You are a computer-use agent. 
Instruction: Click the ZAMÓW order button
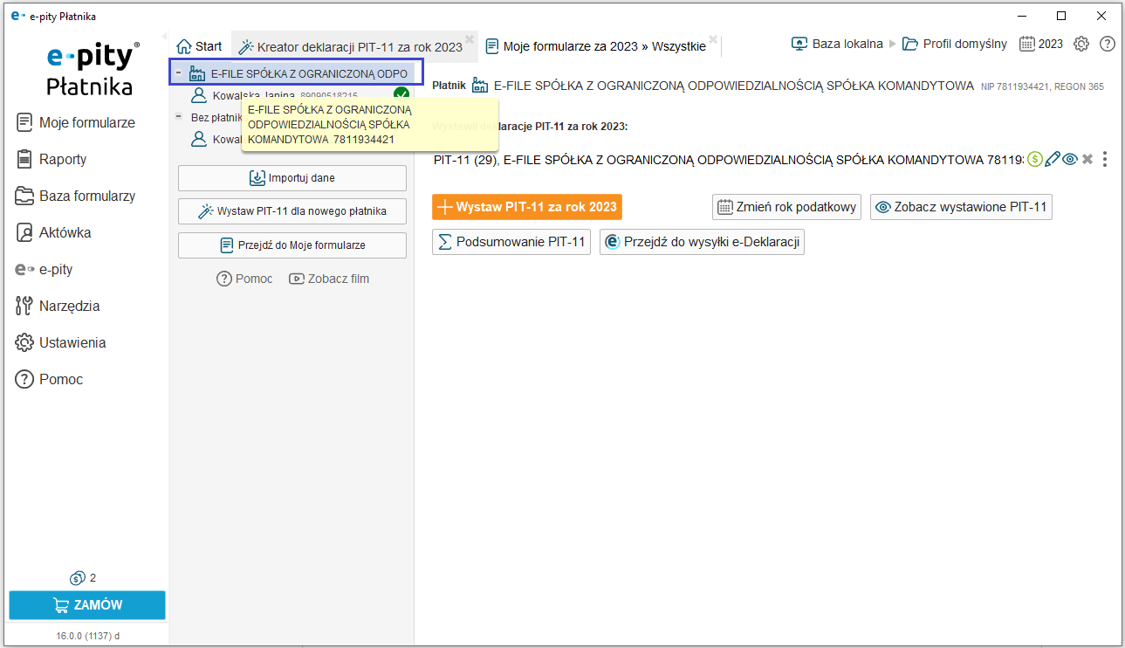tap(87, 605)
